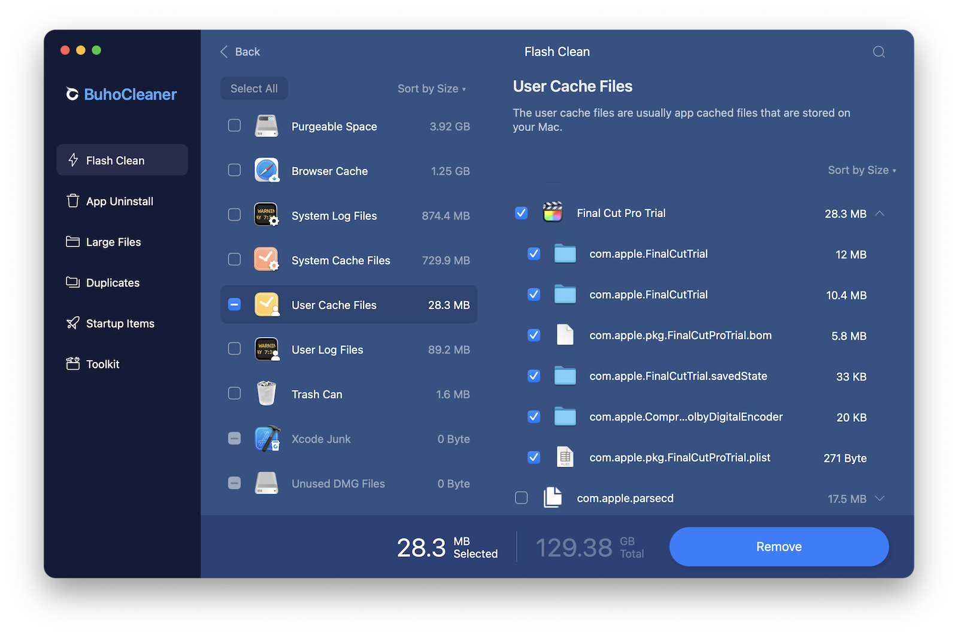Click the User Log Files icon
The height and width of the screenshot is (636, 958).
(266, 349)
